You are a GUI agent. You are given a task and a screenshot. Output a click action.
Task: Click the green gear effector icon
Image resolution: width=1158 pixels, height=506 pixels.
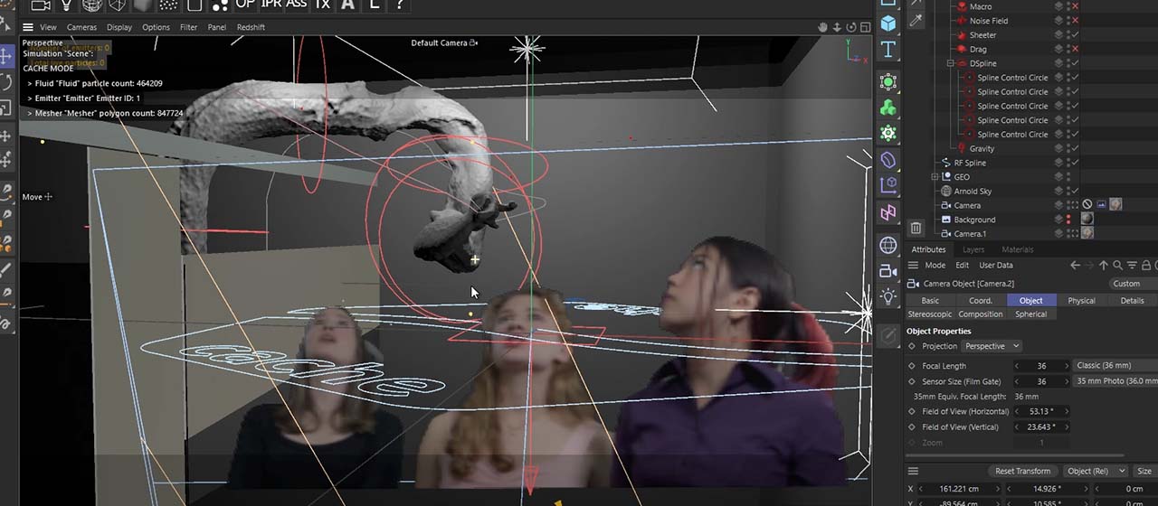click(888, 134)
